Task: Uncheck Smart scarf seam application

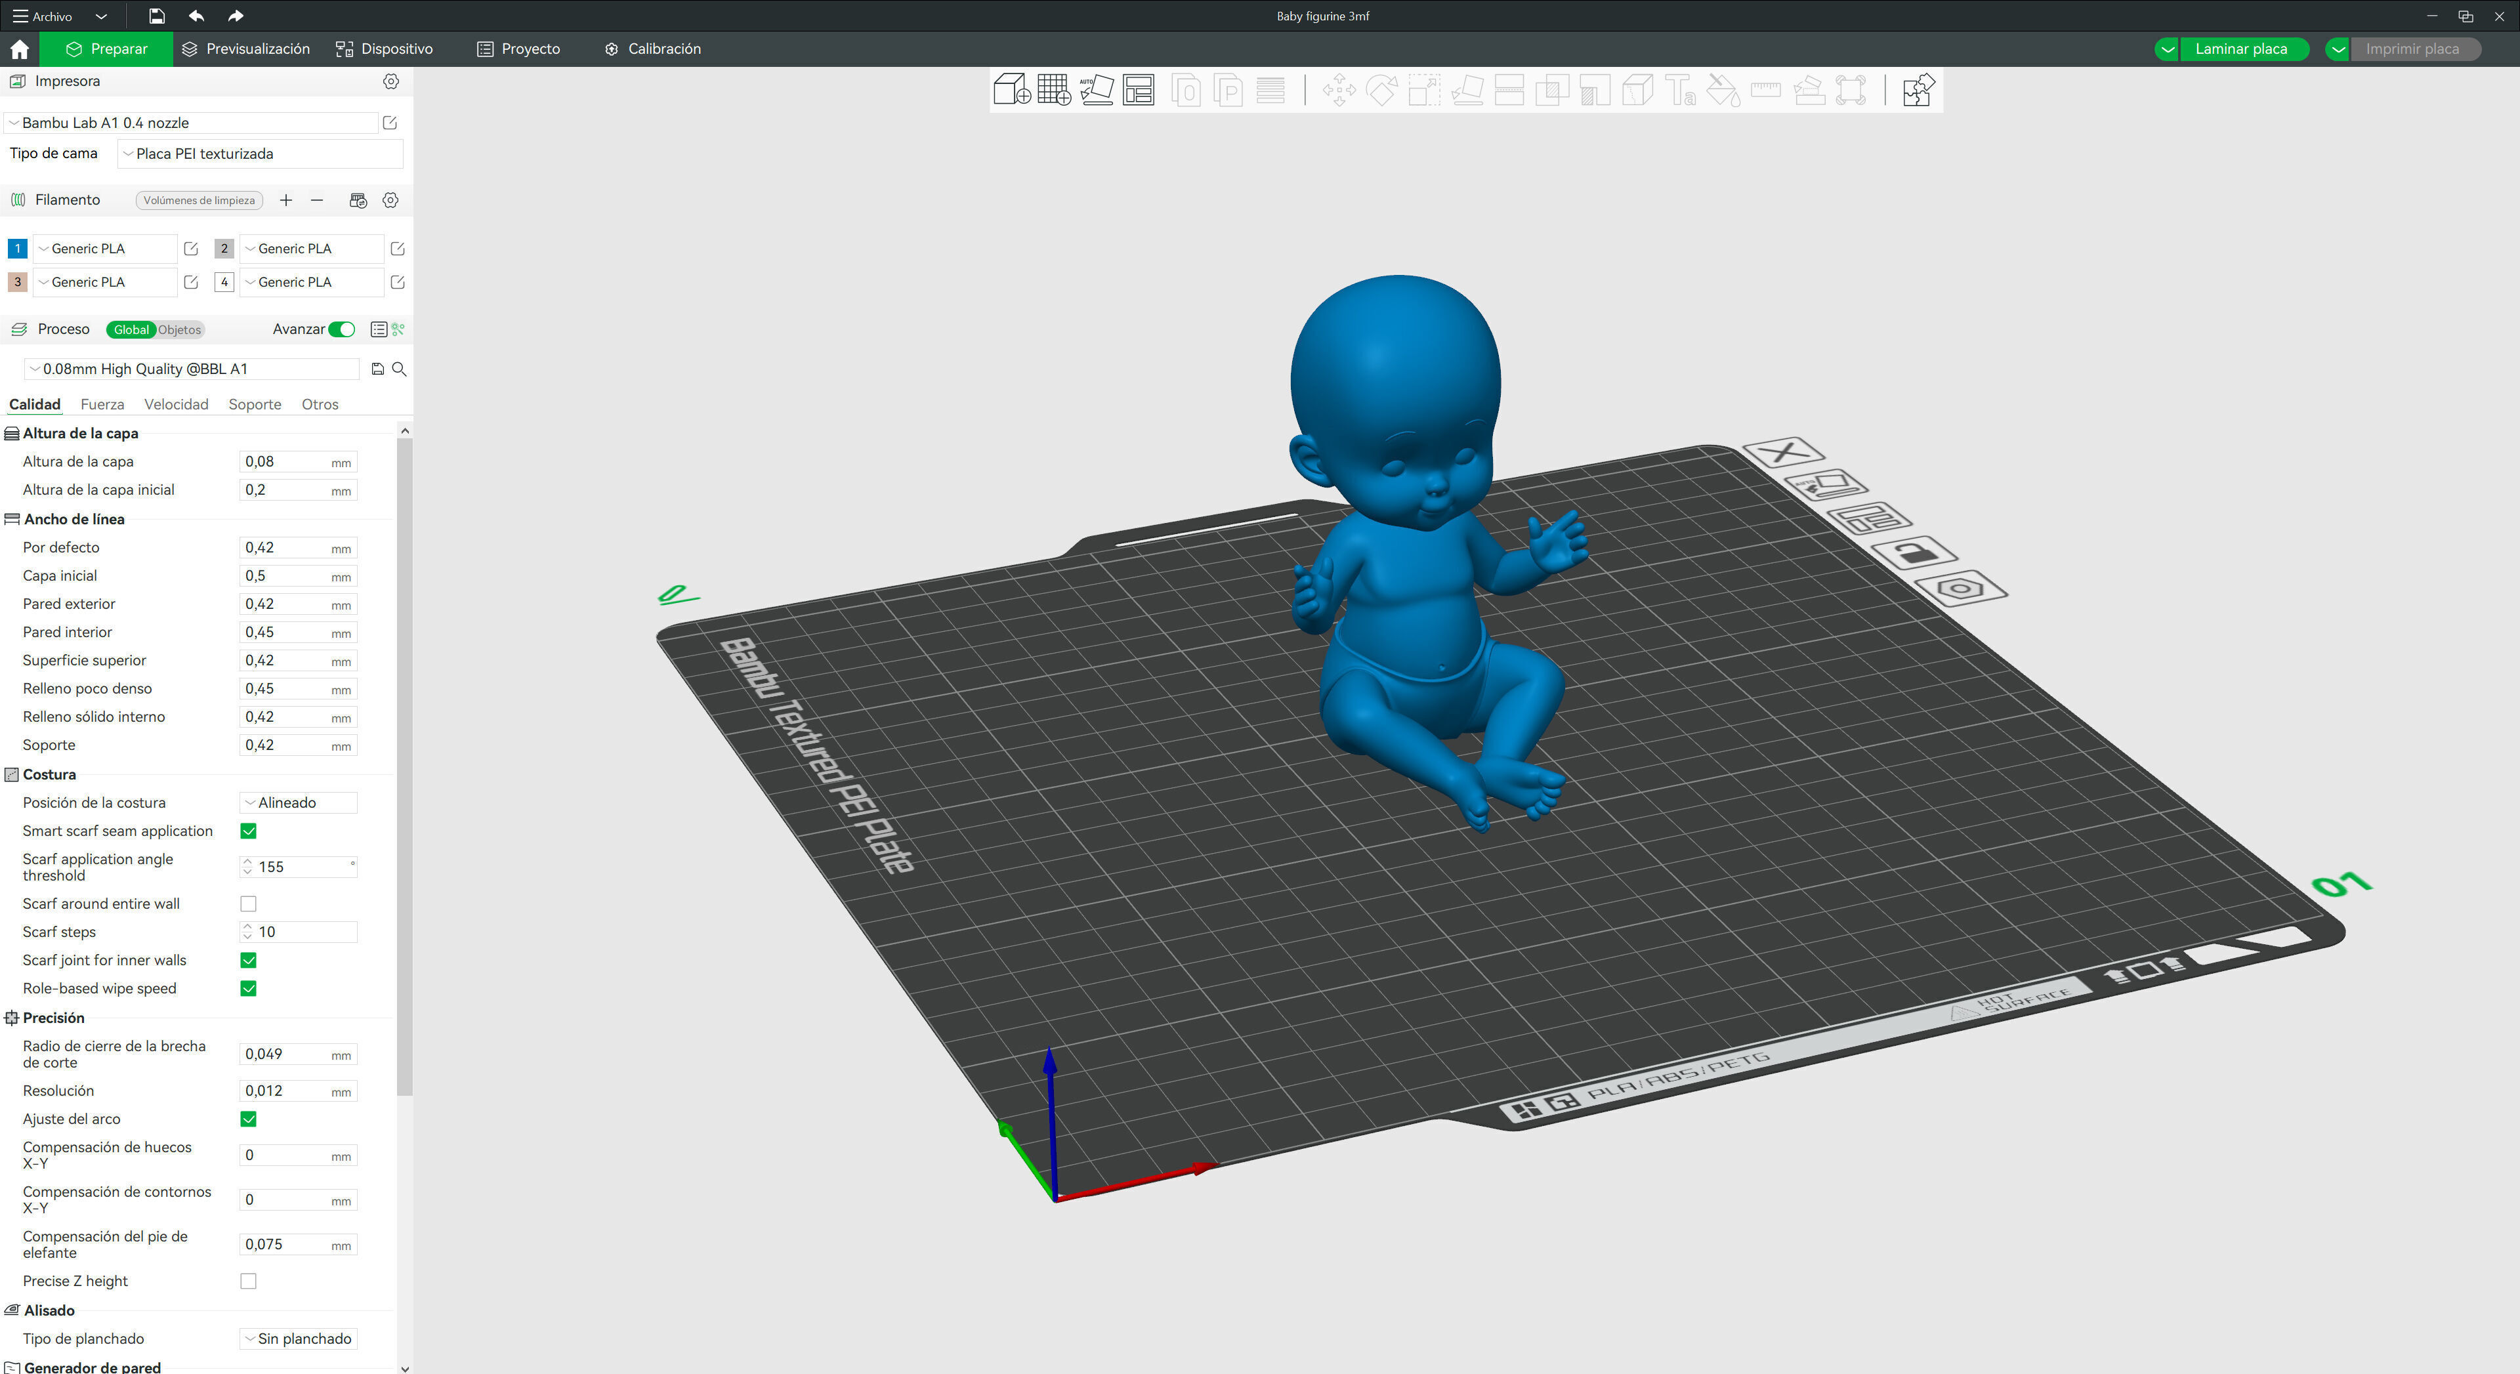Action: (x=249, y=831)
